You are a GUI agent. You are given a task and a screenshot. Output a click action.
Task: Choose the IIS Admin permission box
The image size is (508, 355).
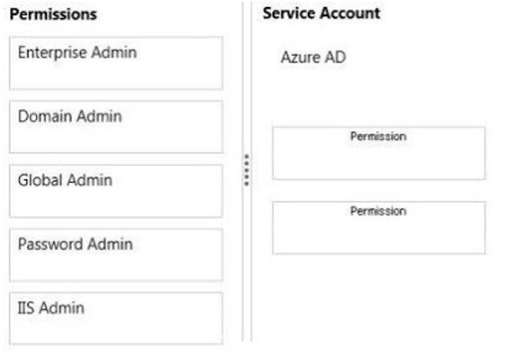(x=116, y=318)
